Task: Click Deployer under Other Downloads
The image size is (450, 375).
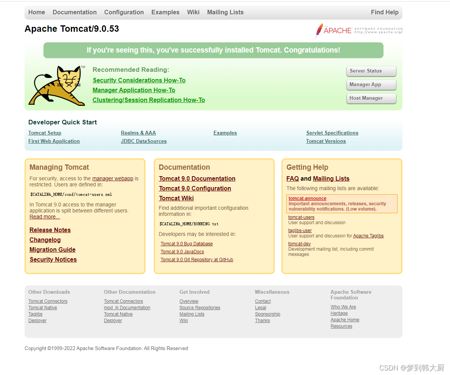Action: [37, 321]
